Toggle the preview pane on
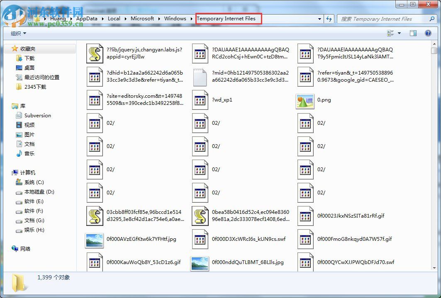Viewport: 441px width, 298px height. click(413, 33)
